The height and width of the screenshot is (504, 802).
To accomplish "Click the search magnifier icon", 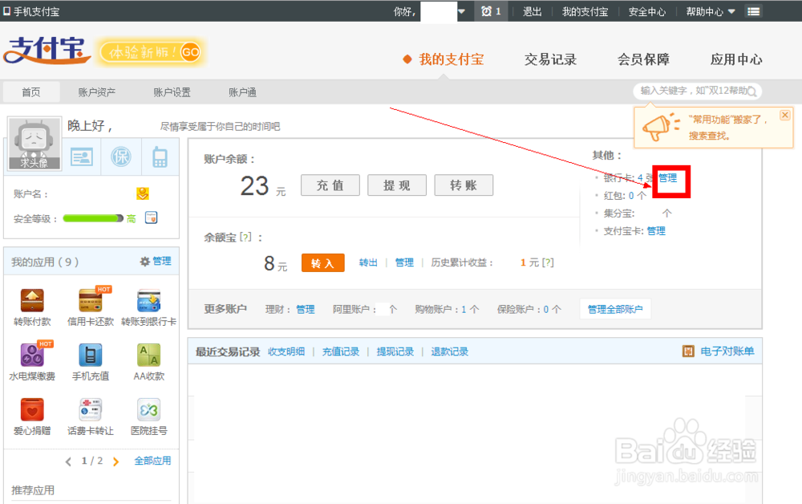I will (x=752, y=91).
